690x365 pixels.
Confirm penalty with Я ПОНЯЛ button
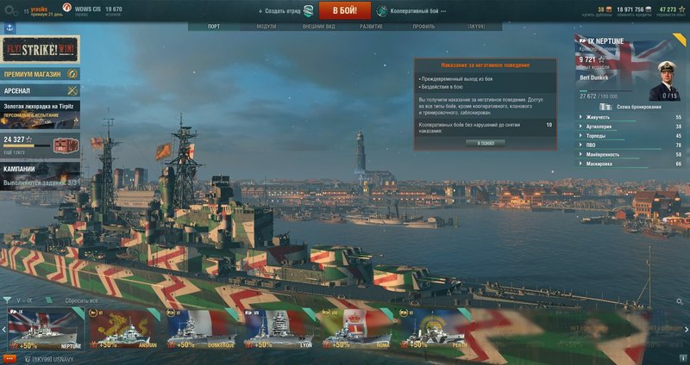tap(486, 143)
